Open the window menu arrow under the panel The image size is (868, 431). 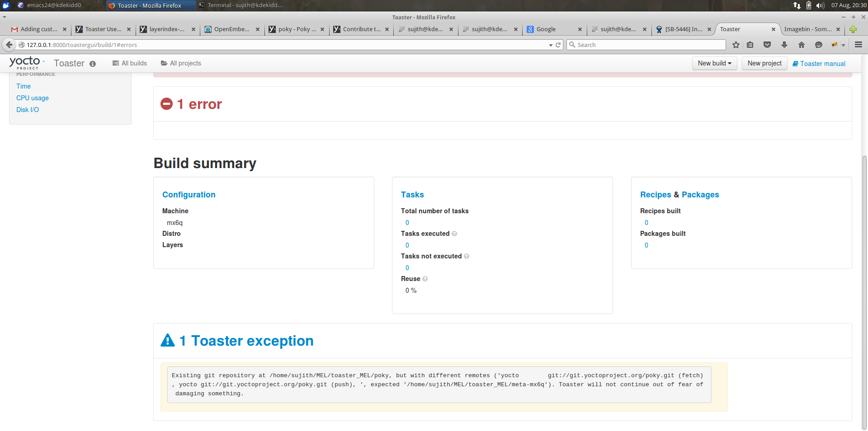pyautogui.click(x=5, y=17)
